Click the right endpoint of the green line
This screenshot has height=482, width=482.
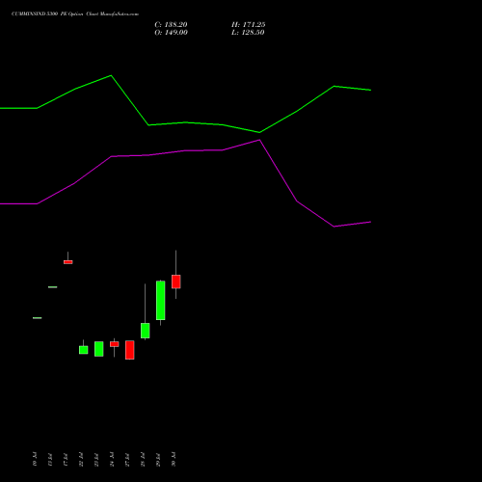pos(371,91)
